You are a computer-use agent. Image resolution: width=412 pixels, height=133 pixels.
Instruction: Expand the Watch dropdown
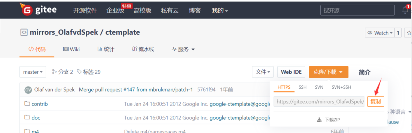coord(380,33)
